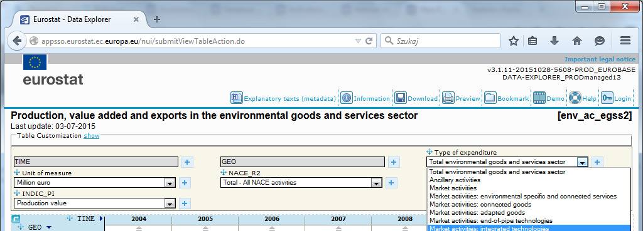
Task: Click the Login key icon
Action: pos(607,98)
